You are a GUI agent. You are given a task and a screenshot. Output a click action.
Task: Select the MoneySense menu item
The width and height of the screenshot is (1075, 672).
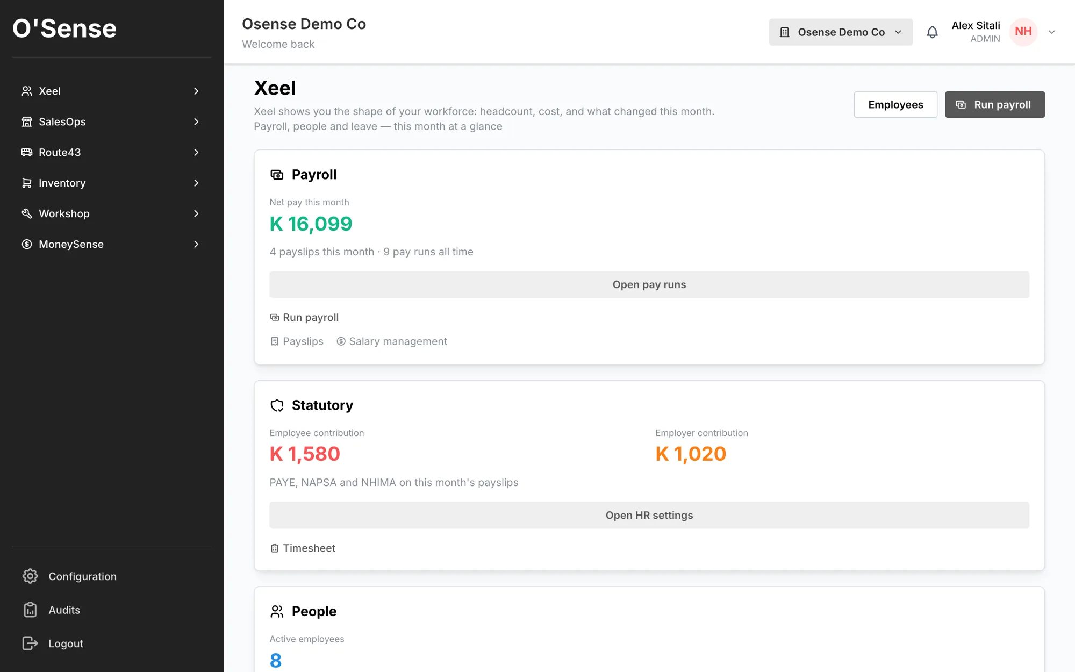[111, 245]
